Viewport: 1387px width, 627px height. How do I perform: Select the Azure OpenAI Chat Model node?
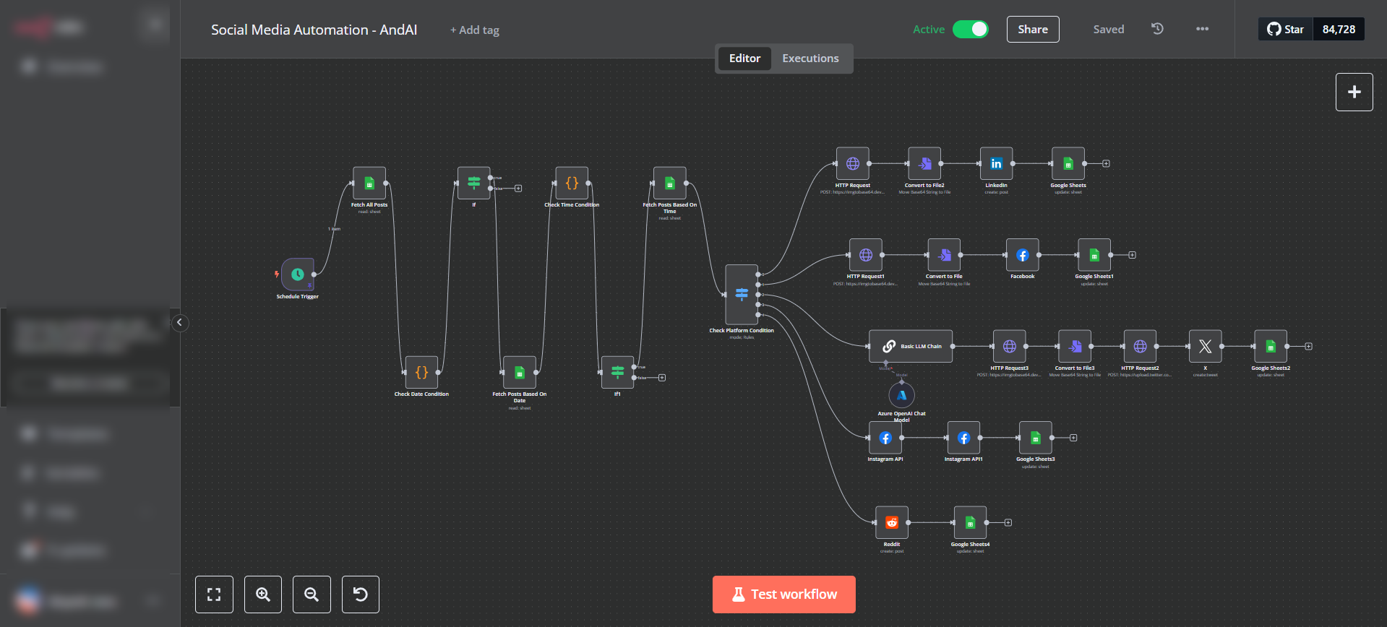pos(901,395)
